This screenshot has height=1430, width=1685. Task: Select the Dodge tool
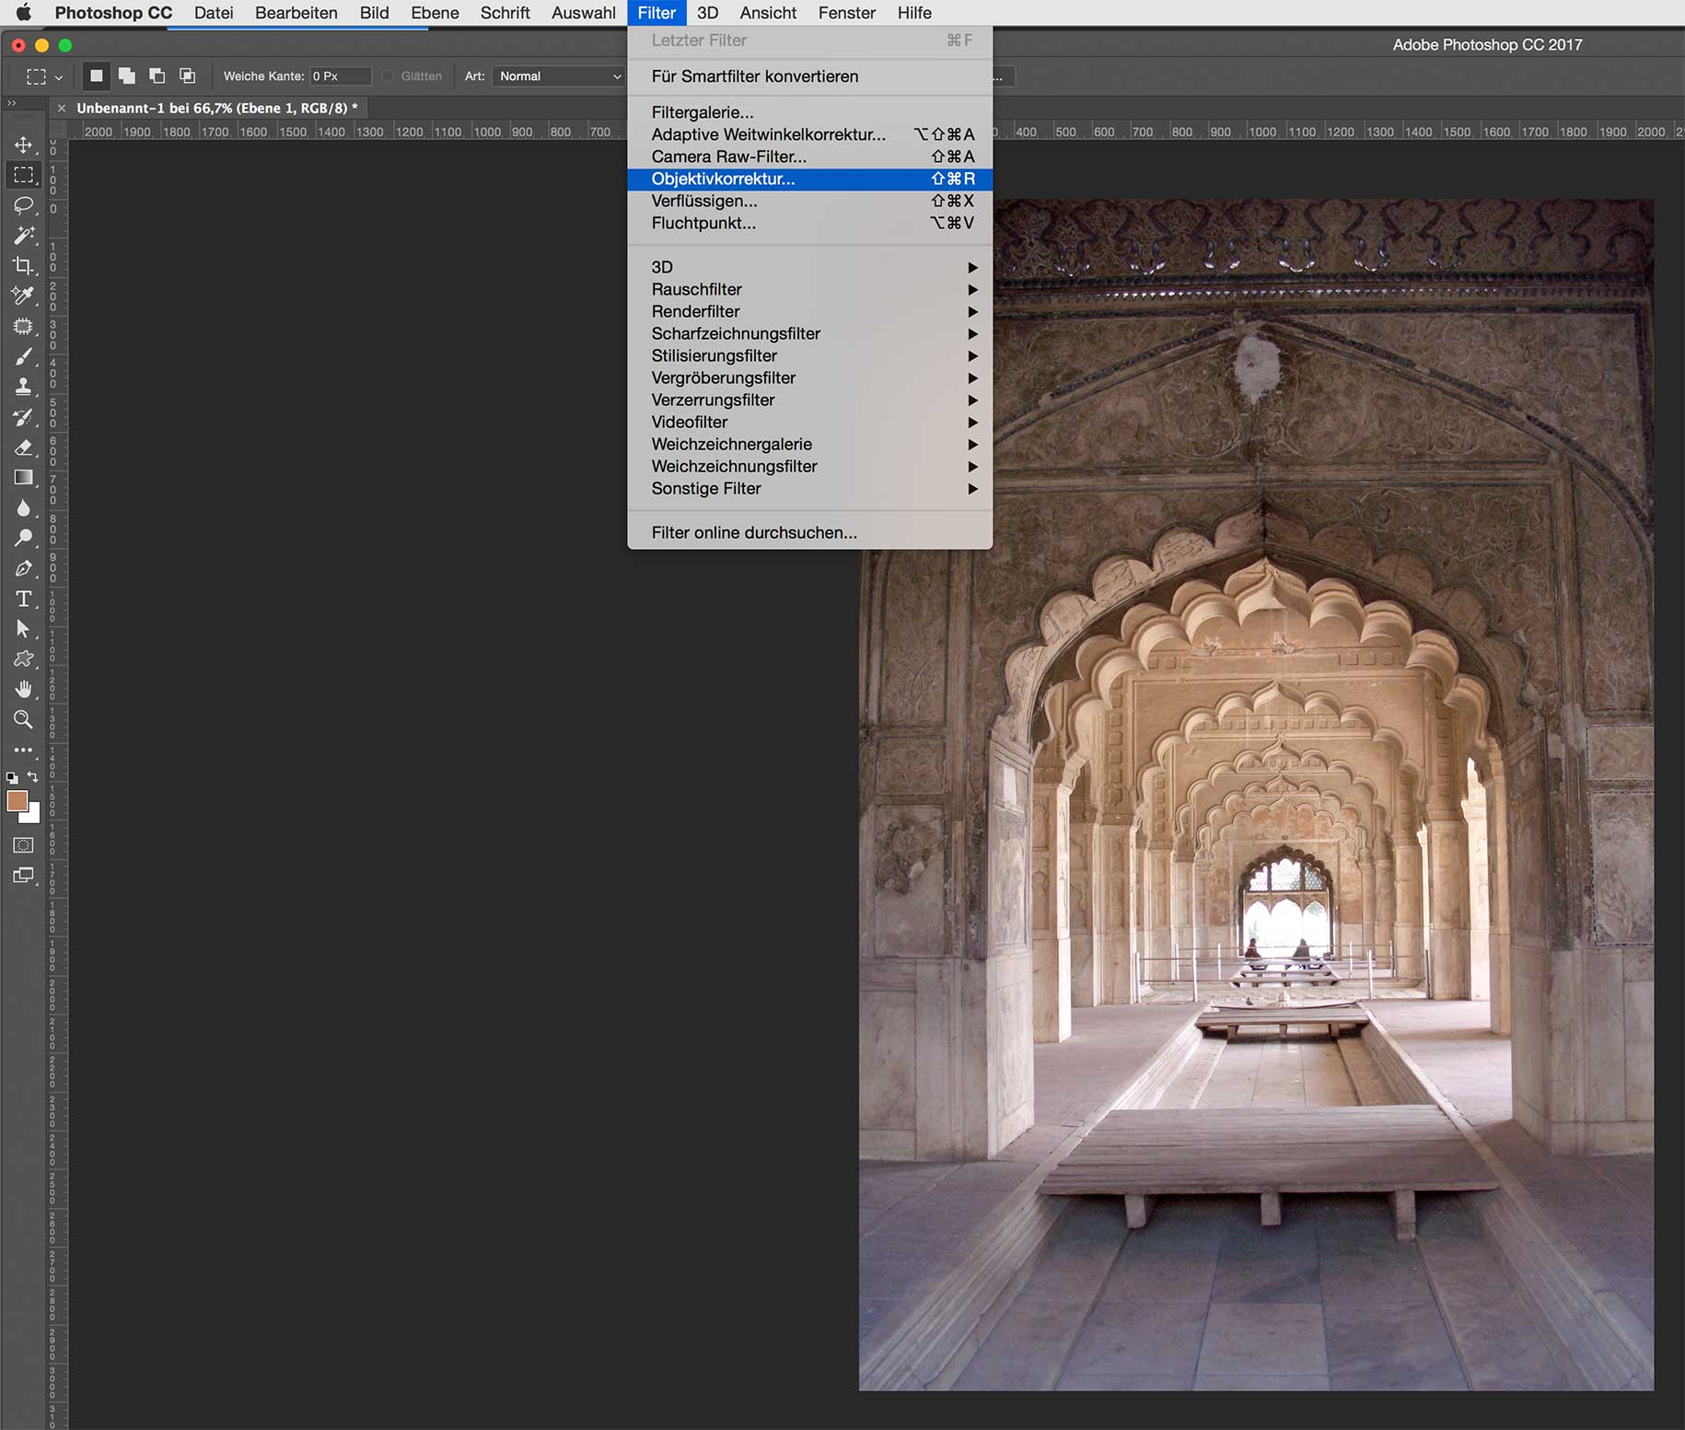coord(23,538)
